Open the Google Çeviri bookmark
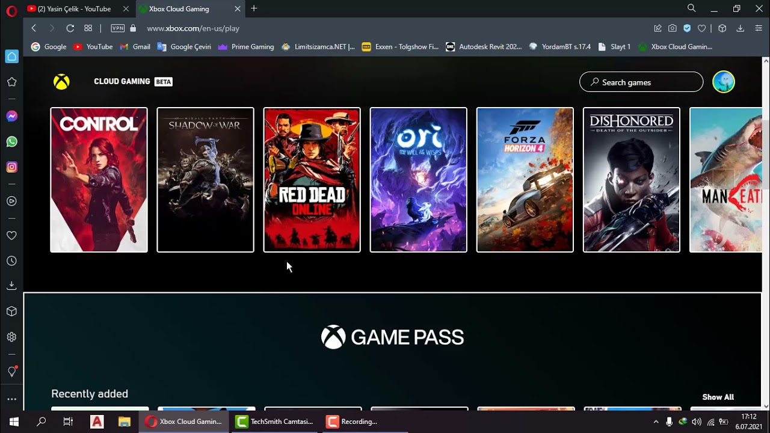Viewport: 770px width, 433px height. [x=184, y=46]
